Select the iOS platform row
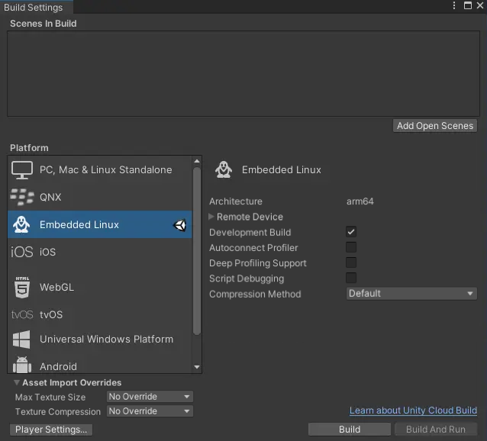The width and height of the screenshot is (487, 441). (x=100, y=252)
